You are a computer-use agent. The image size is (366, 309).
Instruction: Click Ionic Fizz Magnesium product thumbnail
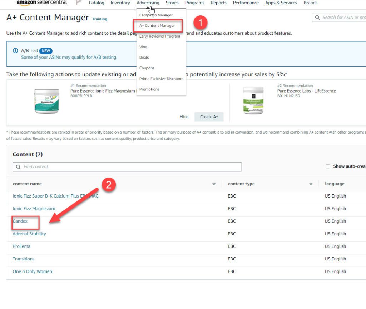coord(47,101)
